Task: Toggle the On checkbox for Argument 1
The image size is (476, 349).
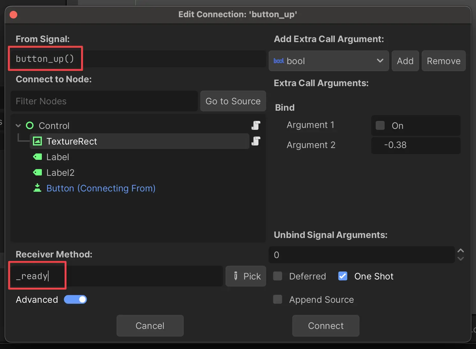Action: pyautogui.click(x=380, y=125)
